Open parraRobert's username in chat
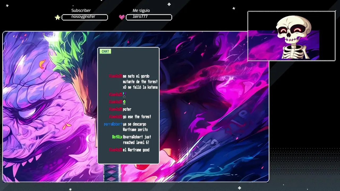340x191 pixels. tap(113, 124)
